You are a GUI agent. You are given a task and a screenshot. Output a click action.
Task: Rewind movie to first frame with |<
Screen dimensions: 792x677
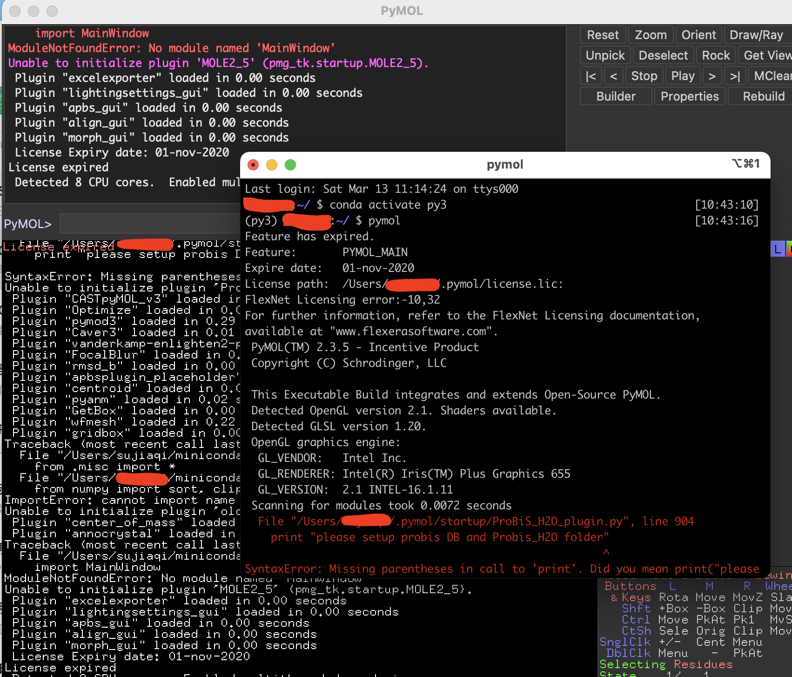click(x=591, y=76)
